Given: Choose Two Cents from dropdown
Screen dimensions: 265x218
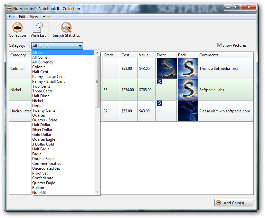Looking at the screenshot, I should tap(63, 86).
